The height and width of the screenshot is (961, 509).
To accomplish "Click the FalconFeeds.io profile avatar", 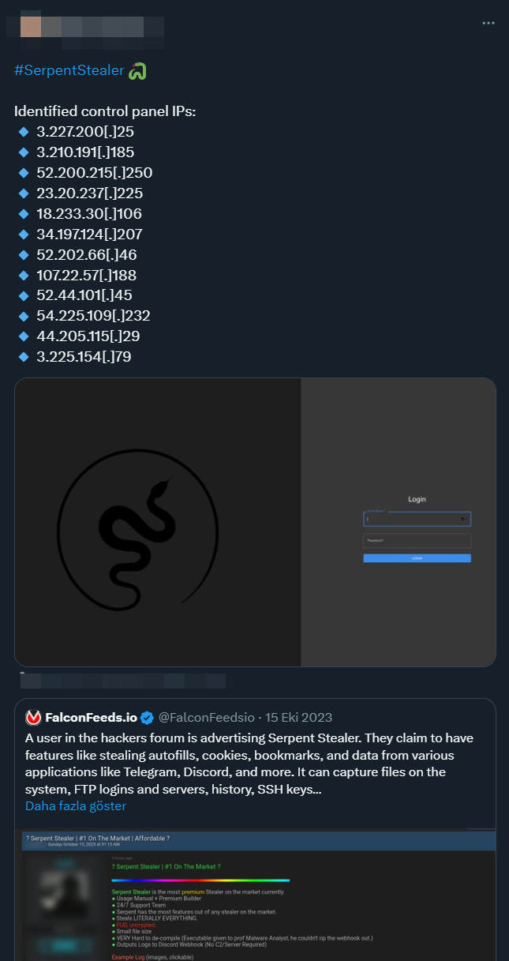I will (x=33, y=718).
